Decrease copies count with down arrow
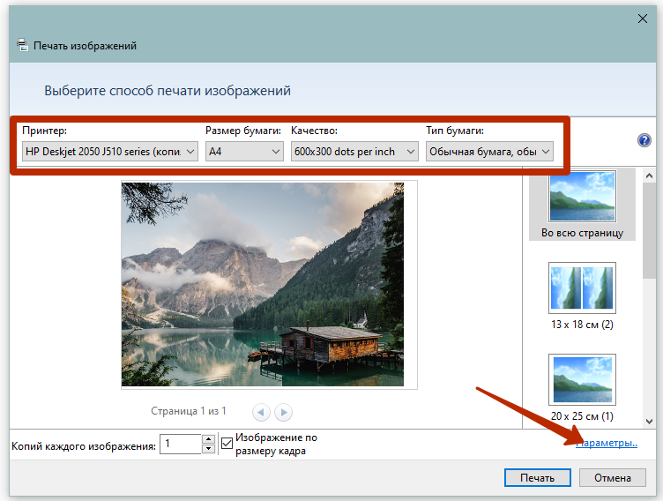Screen dimensions: 663x501 208,449
